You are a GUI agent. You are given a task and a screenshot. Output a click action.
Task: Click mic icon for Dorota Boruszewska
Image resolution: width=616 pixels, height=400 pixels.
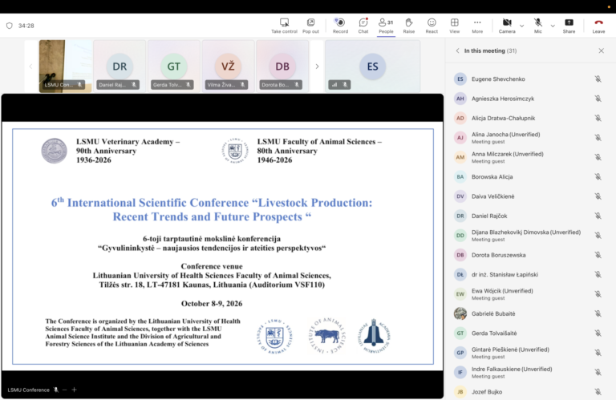[598, 255]
